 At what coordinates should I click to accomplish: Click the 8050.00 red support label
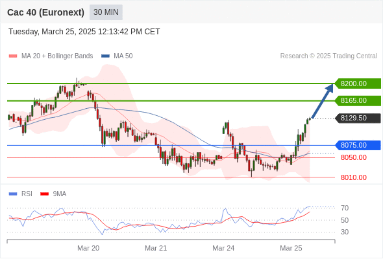(353, 157)
